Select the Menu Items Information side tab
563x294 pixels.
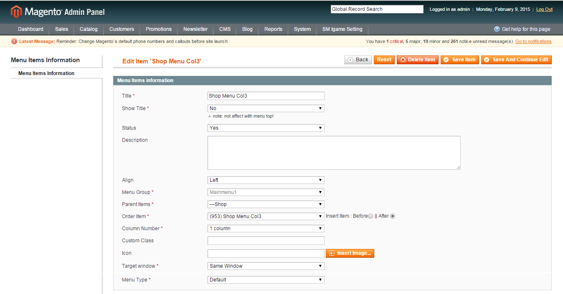pos(56,73)
